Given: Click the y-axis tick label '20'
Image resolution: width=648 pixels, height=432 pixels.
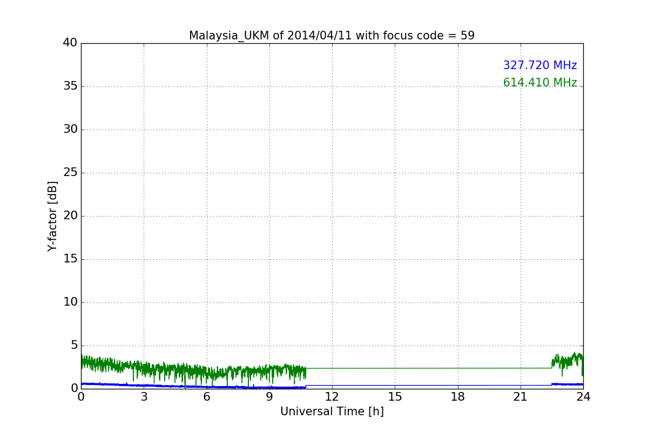Looking at the screenshot, I should (70, 215).
